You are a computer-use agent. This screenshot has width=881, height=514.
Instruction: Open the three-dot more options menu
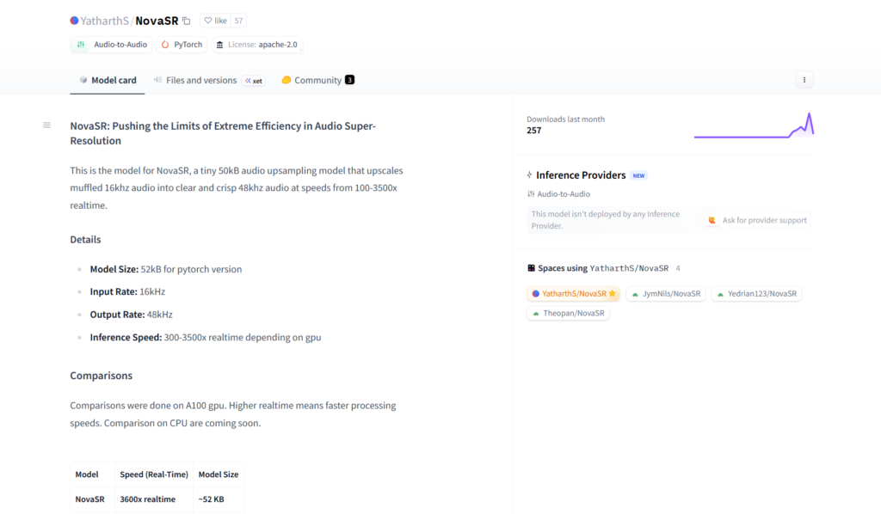click(x=804, y=80)
